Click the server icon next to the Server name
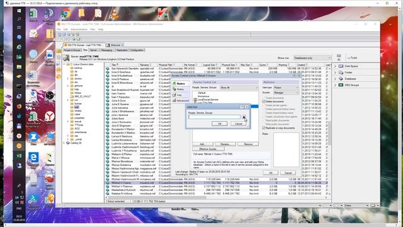Screen dimensions: 403x227 click(x=66, y=58)
